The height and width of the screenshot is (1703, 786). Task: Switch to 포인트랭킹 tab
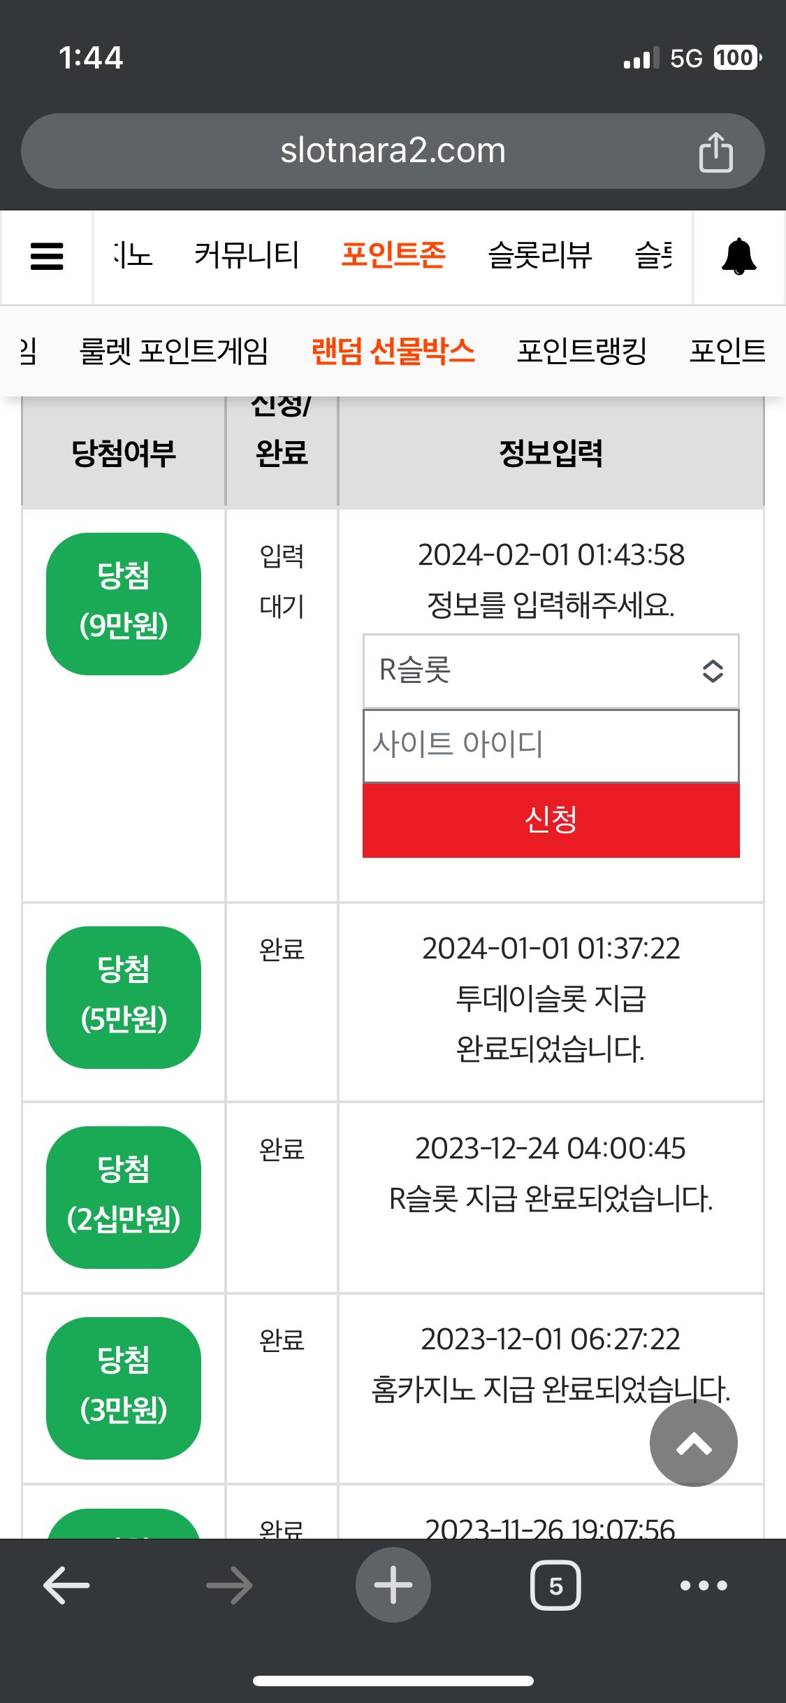pos(582,351)
